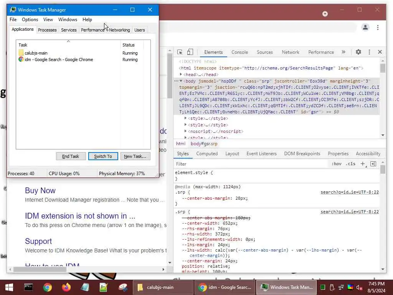The width and height of the screenshot is (393, 295).
Task: Open the network icon in system tray
Action: pyautogui.click(x=341, y=287)
